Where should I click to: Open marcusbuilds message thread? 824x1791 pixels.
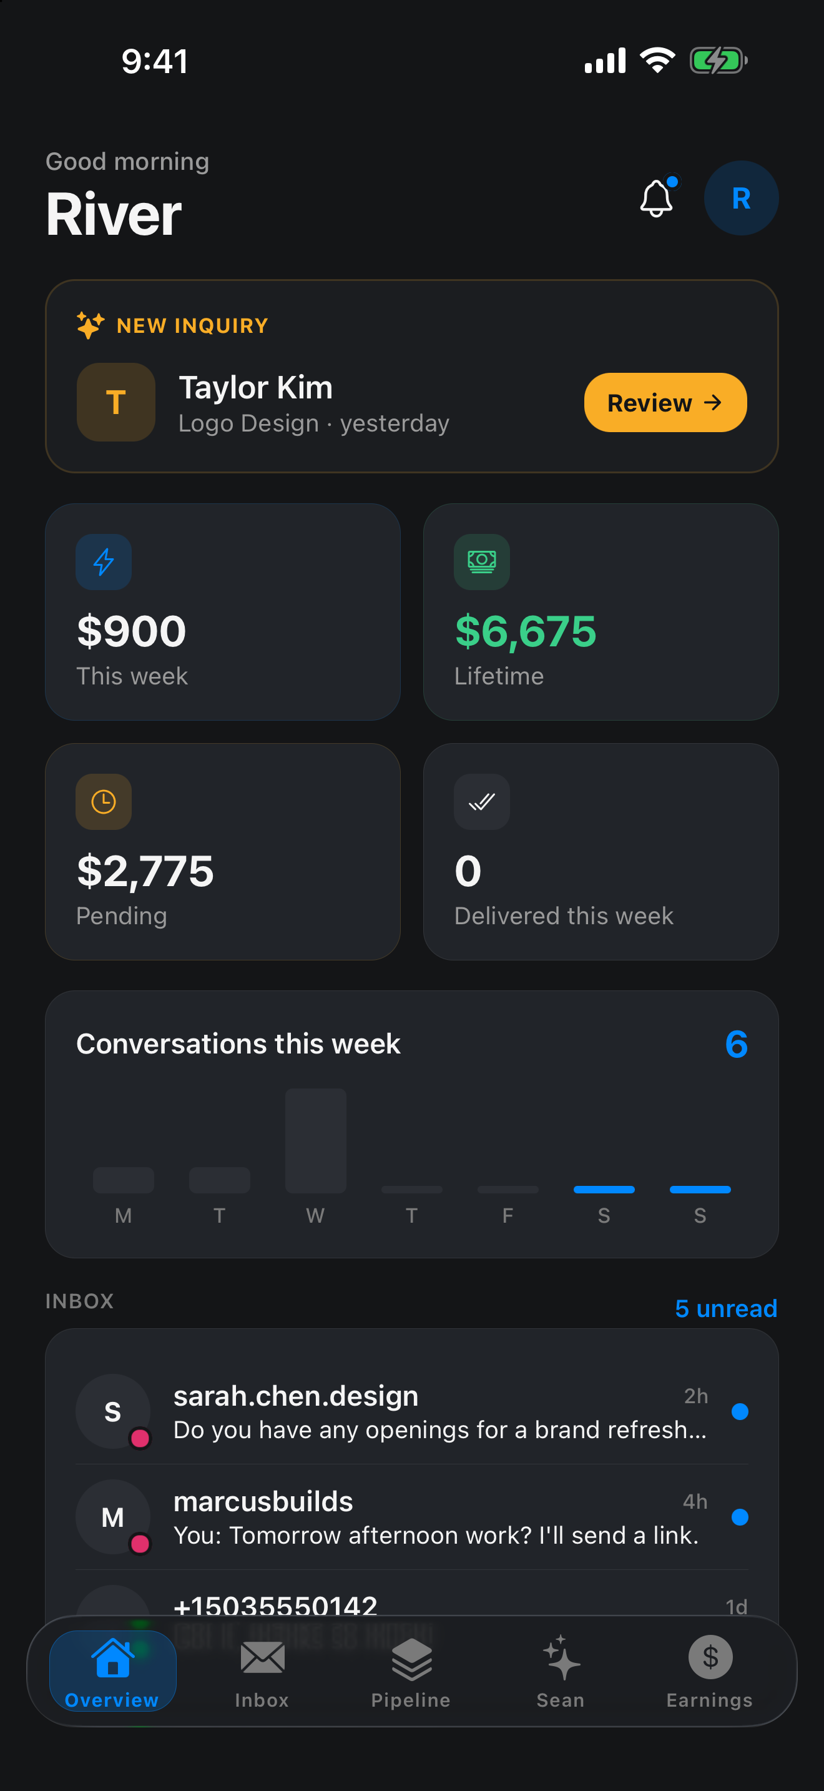pos(412,1517)
